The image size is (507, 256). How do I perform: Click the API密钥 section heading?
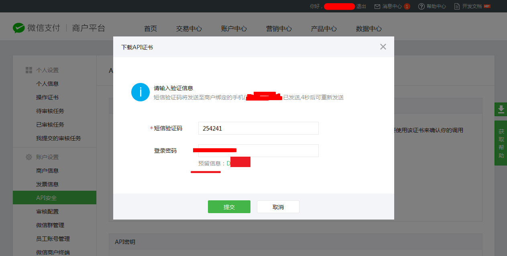pyautogui.click(x=125, y=242)
